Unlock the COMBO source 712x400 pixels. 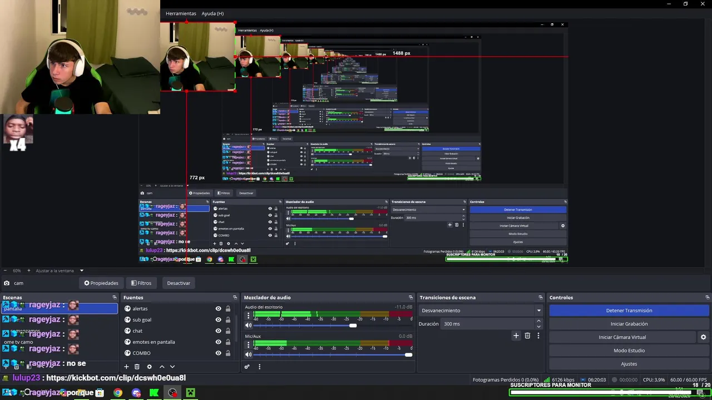click(x=228, y=353)
